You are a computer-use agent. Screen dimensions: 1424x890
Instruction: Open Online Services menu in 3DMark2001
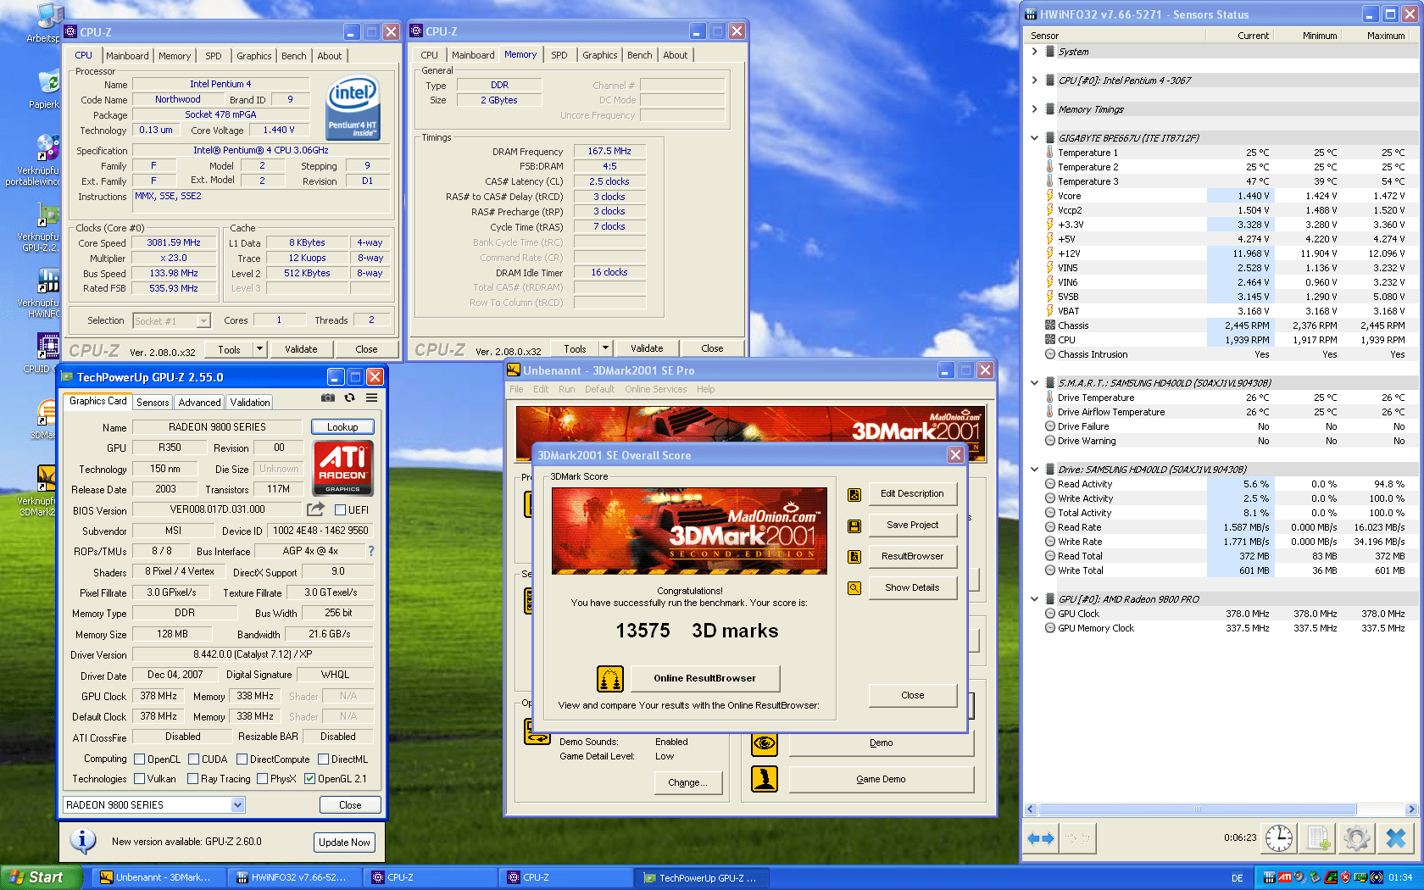(x=655, y=390)
